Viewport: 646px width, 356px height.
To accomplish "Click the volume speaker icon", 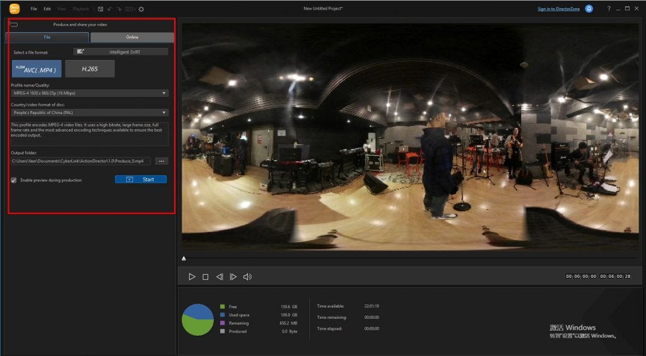I will (247, 277).
